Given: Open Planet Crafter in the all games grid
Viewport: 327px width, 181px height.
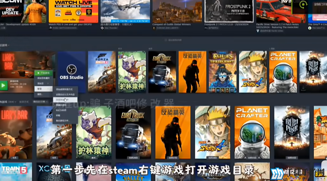Looking at the screenshot, I should click(x=252, y=132).
